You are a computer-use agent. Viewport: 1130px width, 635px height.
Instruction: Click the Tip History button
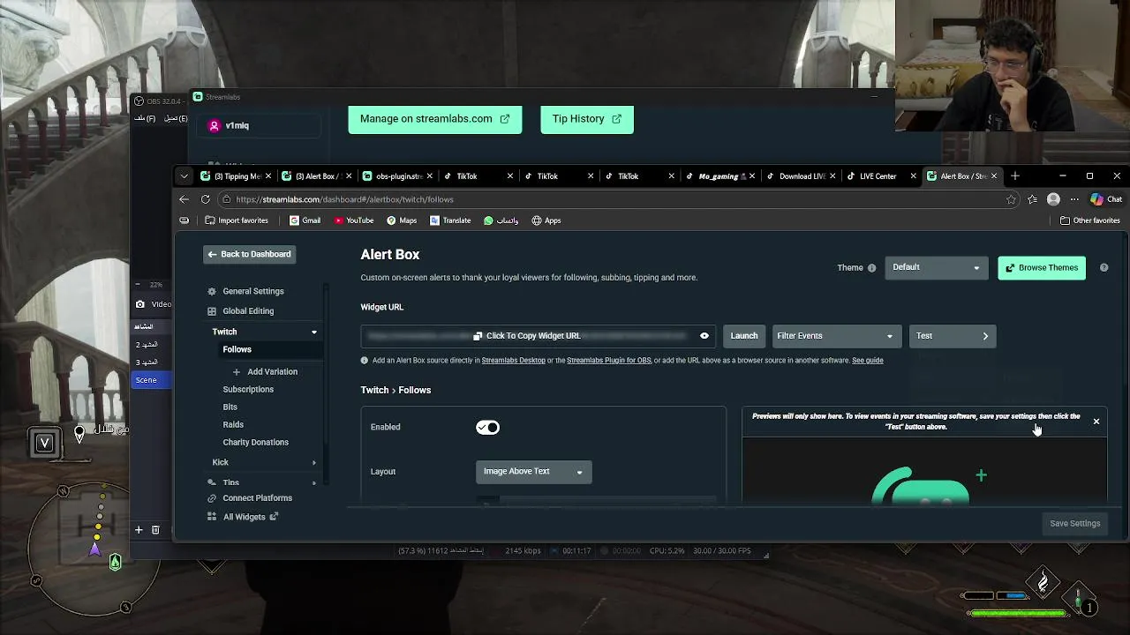pyautogui.click(x=587, y=119)
